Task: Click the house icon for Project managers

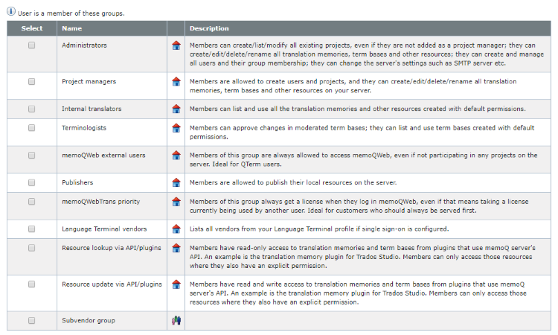Action: click(176, 82)
